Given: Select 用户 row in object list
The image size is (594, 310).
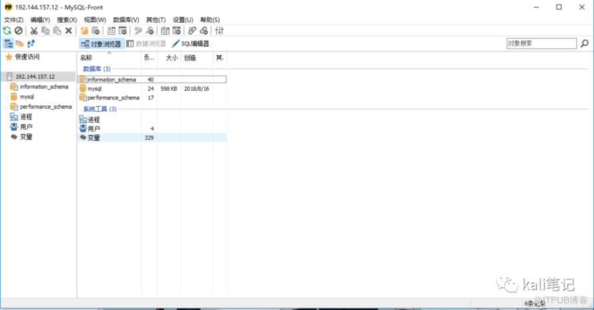Looking at the screenshot, I should coord(152,129).
